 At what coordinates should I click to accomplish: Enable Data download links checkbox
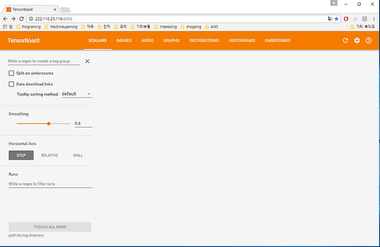11,84
